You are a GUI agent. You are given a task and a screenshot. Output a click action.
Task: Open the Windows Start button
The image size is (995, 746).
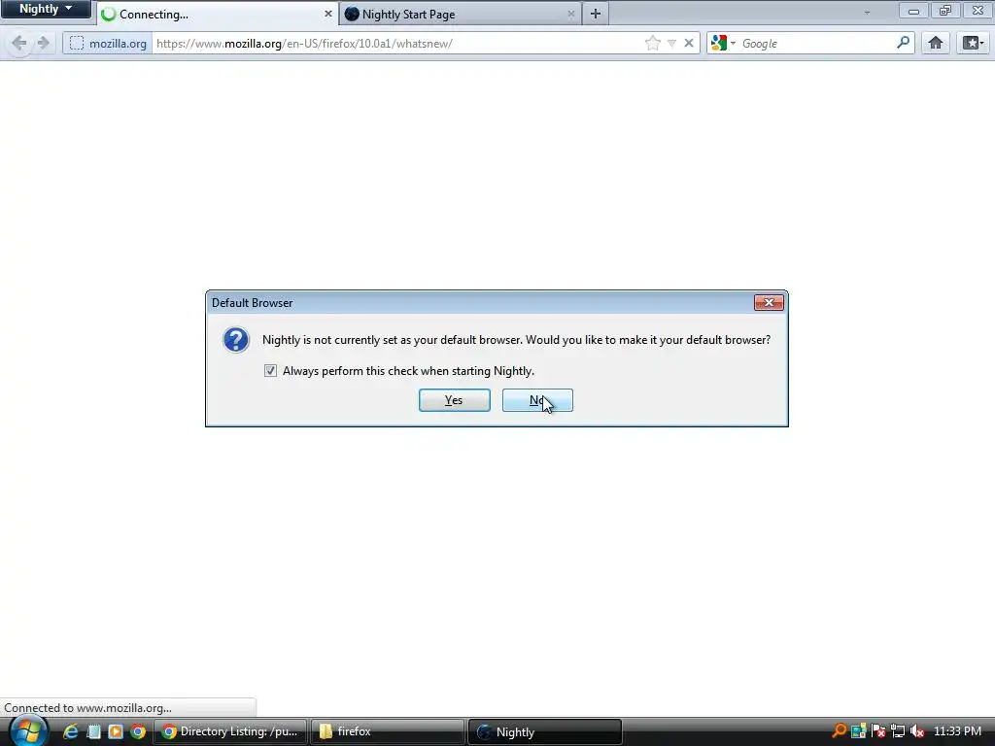click(x=28, y=731)
